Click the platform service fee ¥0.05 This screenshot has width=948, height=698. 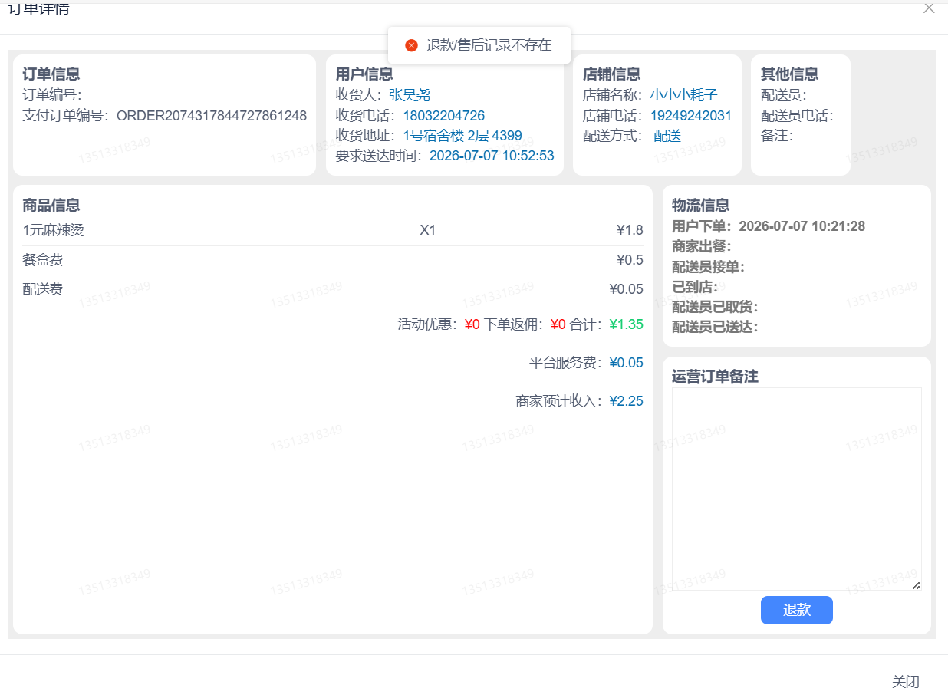click(626, 363)
